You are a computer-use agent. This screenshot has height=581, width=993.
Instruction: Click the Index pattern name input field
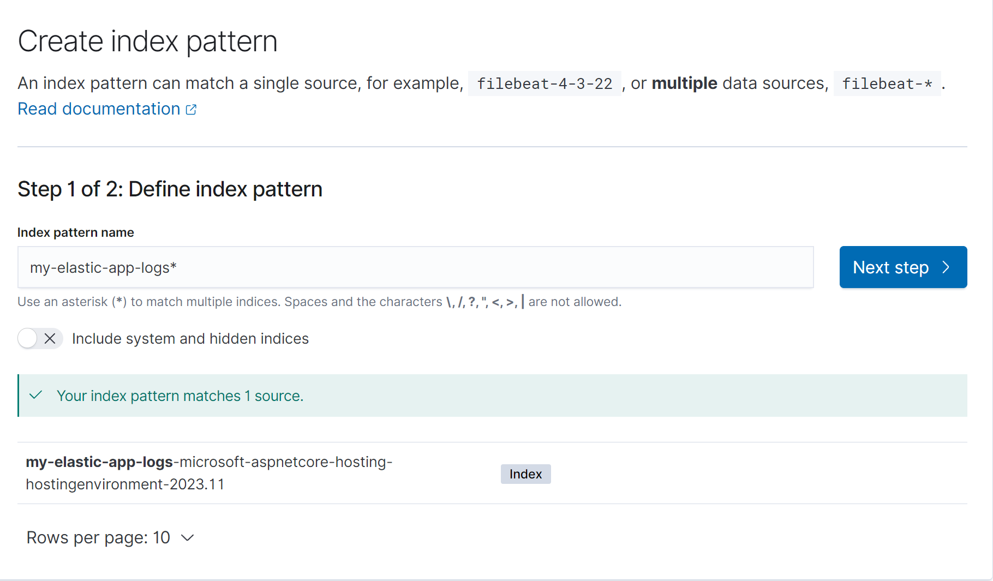415,267
